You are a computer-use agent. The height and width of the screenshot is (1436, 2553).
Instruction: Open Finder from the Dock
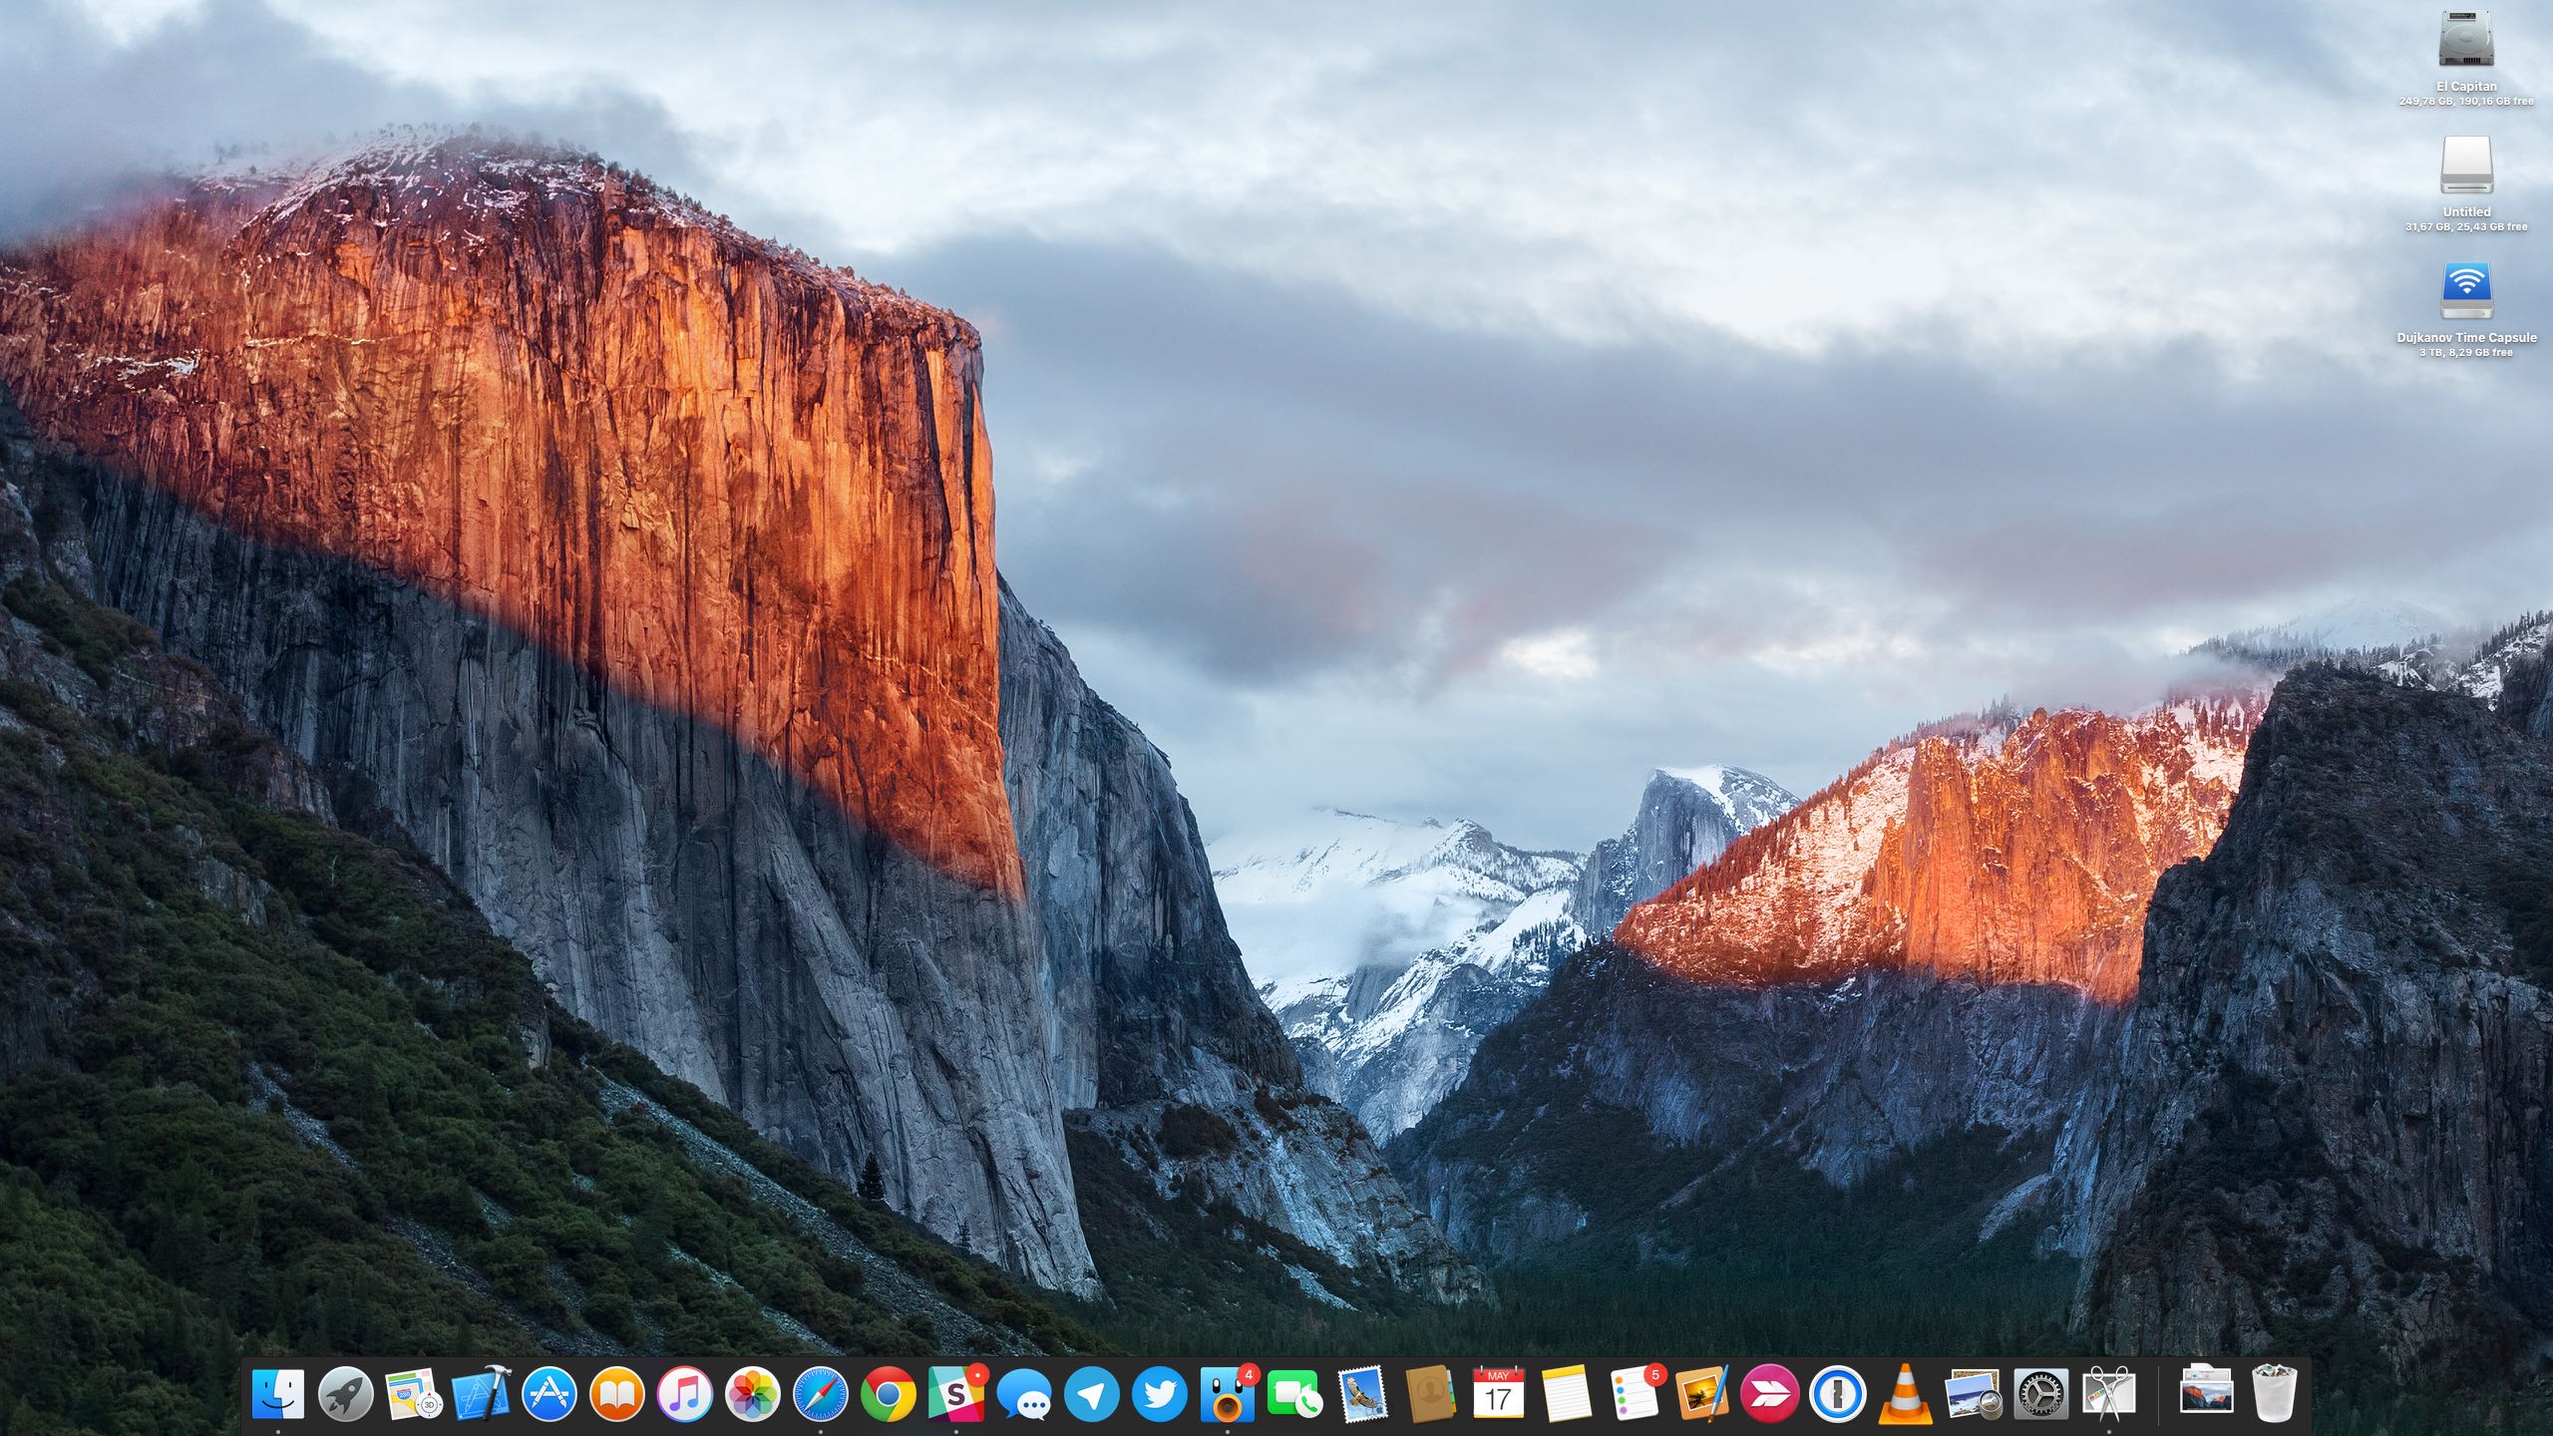277,1394
